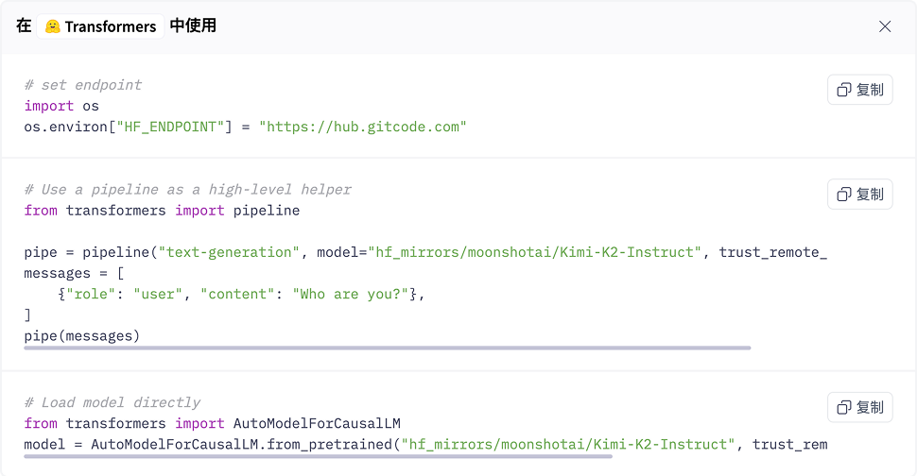
Task: Copy the pipeline helper code snippet
Action: click(859, 194)
